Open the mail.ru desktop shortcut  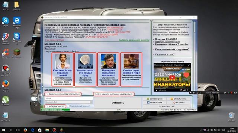coord(6,6)
